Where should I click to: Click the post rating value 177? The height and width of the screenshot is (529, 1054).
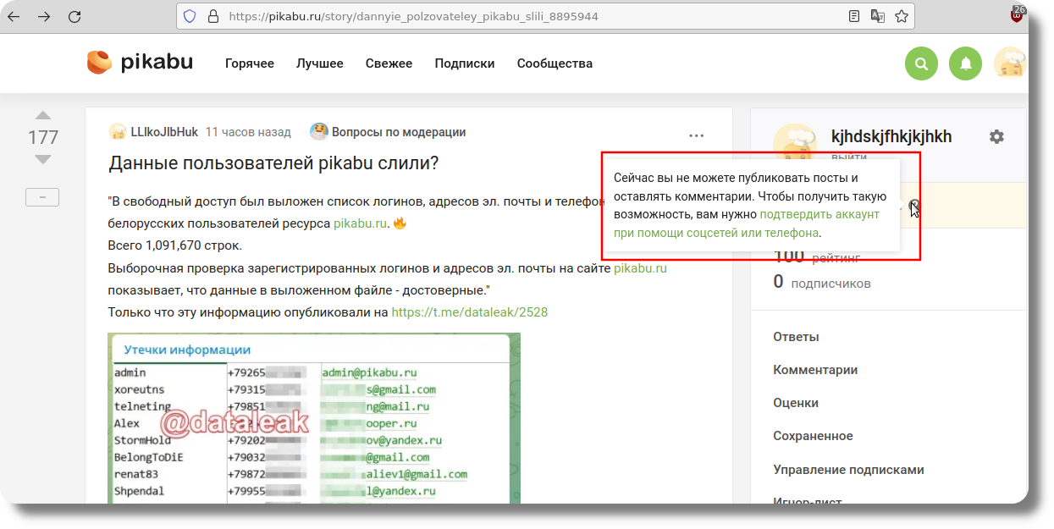[43, 137]
